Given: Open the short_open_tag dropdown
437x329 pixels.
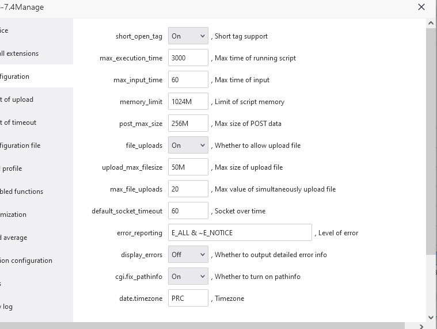Looking at the screenshot, I should (x=188, y=36).
